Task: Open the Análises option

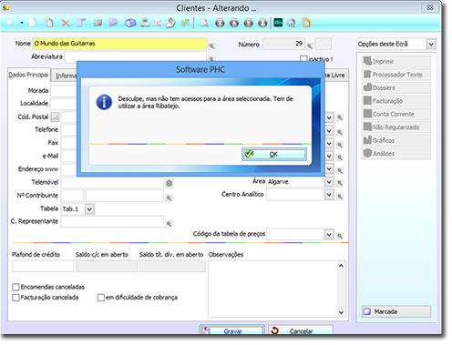Action: 396,154
